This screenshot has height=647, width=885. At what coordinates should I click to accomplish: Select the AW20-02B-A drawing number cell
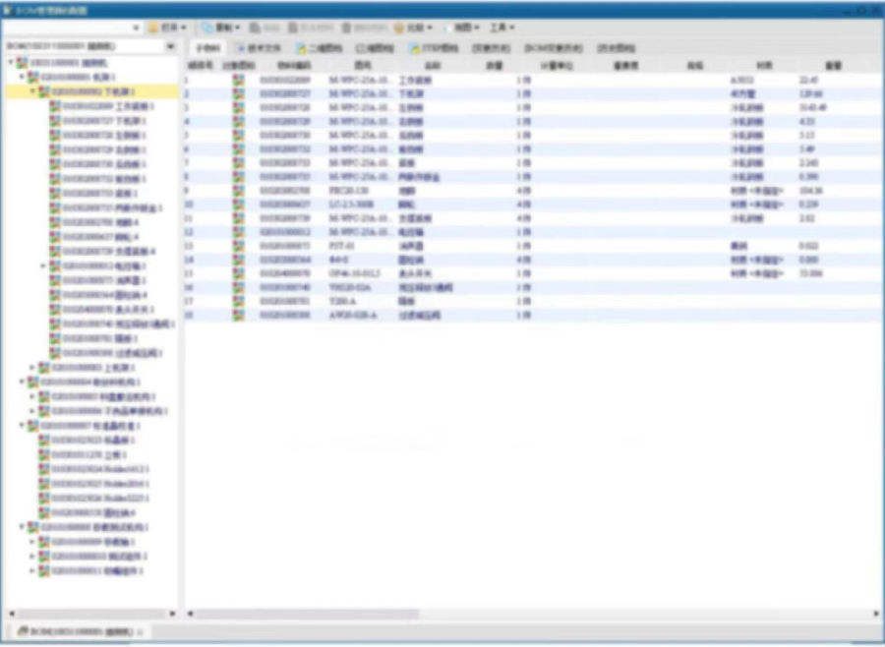coord(353,315)
